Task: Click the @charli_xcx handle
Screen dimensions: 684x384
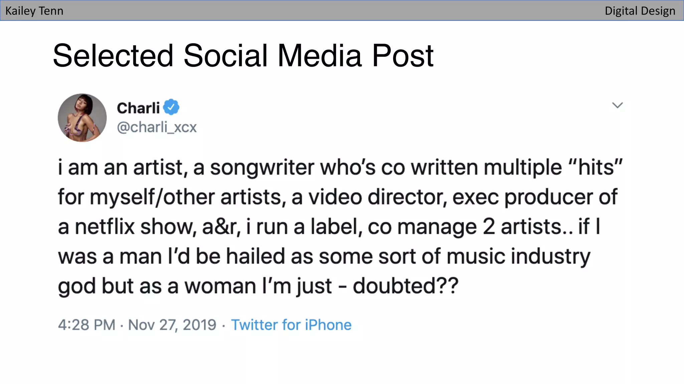Action: pyautogui.click(x=157, y=127)
